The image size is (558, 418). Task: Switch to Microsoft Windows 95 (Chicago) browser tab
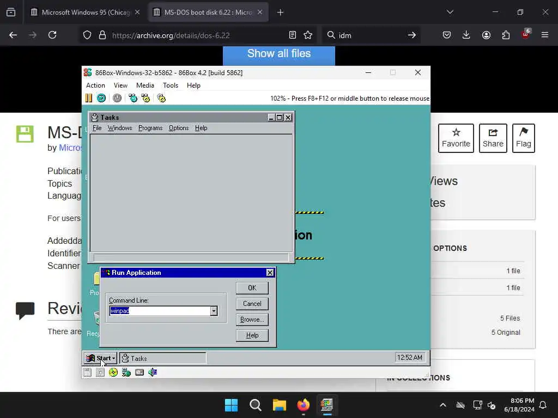coord(86,13)
